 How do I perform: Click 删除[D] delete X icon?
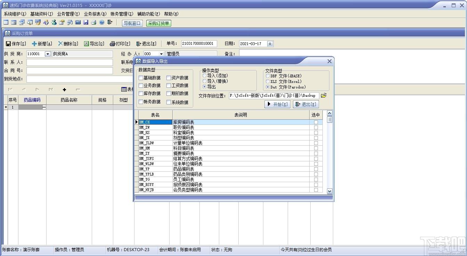pyautogui.click(x=60, y=44)
